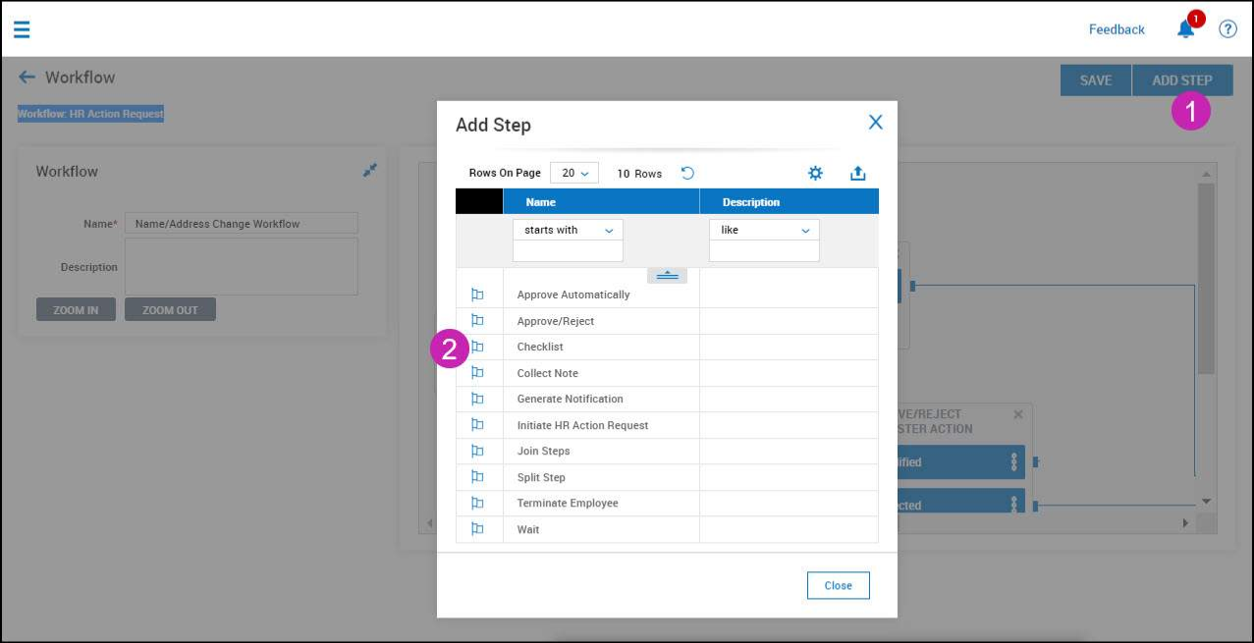
Task: Click the Feedback link
Action: tap(1117, 29)
